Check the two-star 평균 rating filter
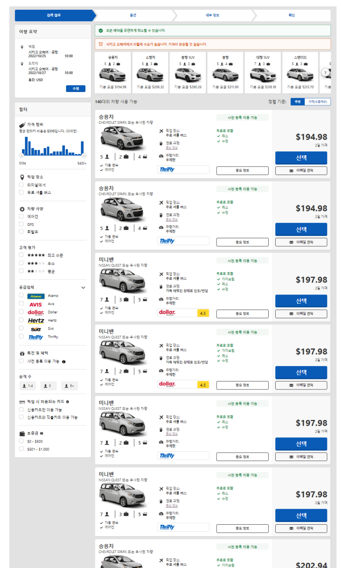This screenshot has width=341, height=568. [x=21, y=271]
